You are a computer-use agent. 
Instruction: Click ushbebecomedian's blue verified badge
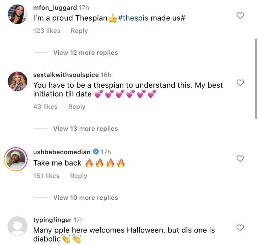pyautogui.click(x=95, y=152)
